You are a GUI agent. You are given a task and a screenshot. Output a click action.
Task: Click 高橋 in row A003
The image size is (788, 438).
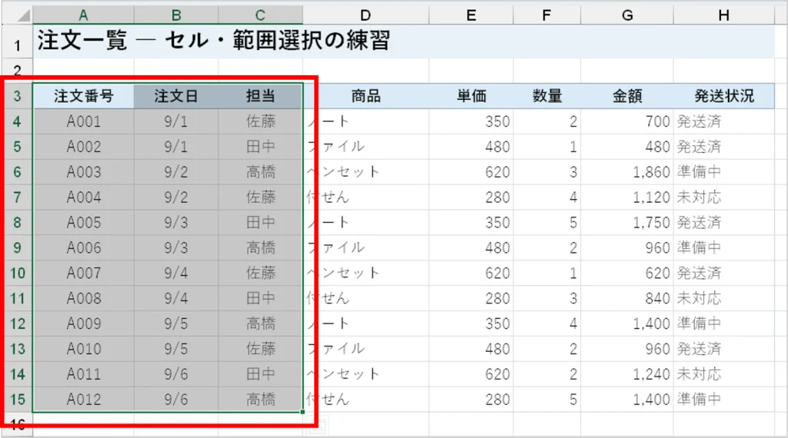click(x=260, y=172)
